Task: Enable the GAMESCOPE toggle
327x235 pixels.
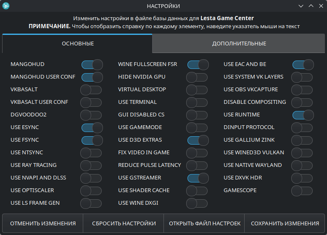Action: [x=302, y=190]
